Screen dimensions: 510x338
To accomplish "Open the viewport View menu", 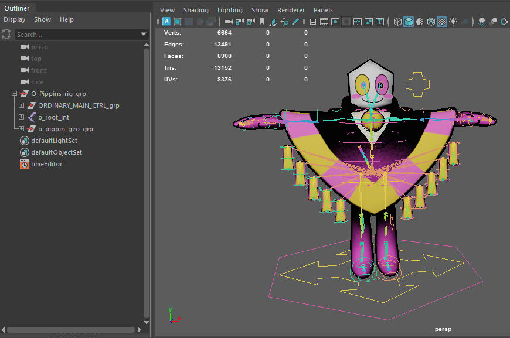I will tap(167, 10).
